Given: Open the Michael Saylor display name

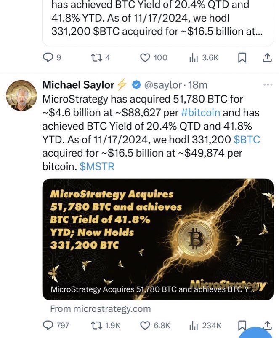Looking at the screenshot, I should tap(78, 85).
